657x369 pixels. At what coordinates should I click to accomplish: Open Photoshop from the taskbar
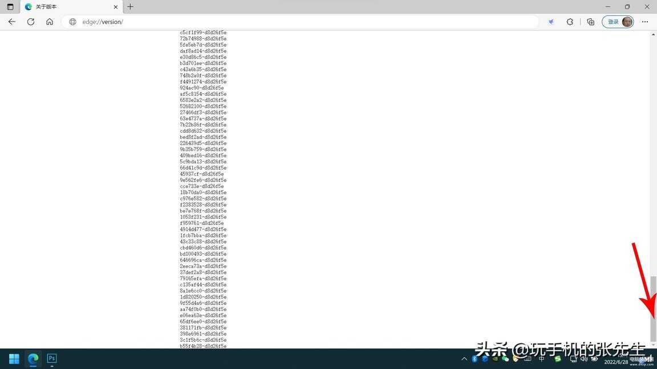51,359
